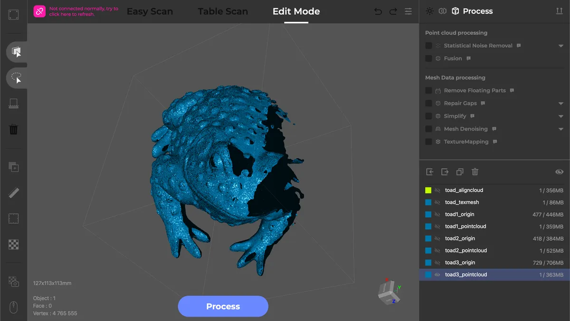Select the toad3_origin row

pos(494,263)
